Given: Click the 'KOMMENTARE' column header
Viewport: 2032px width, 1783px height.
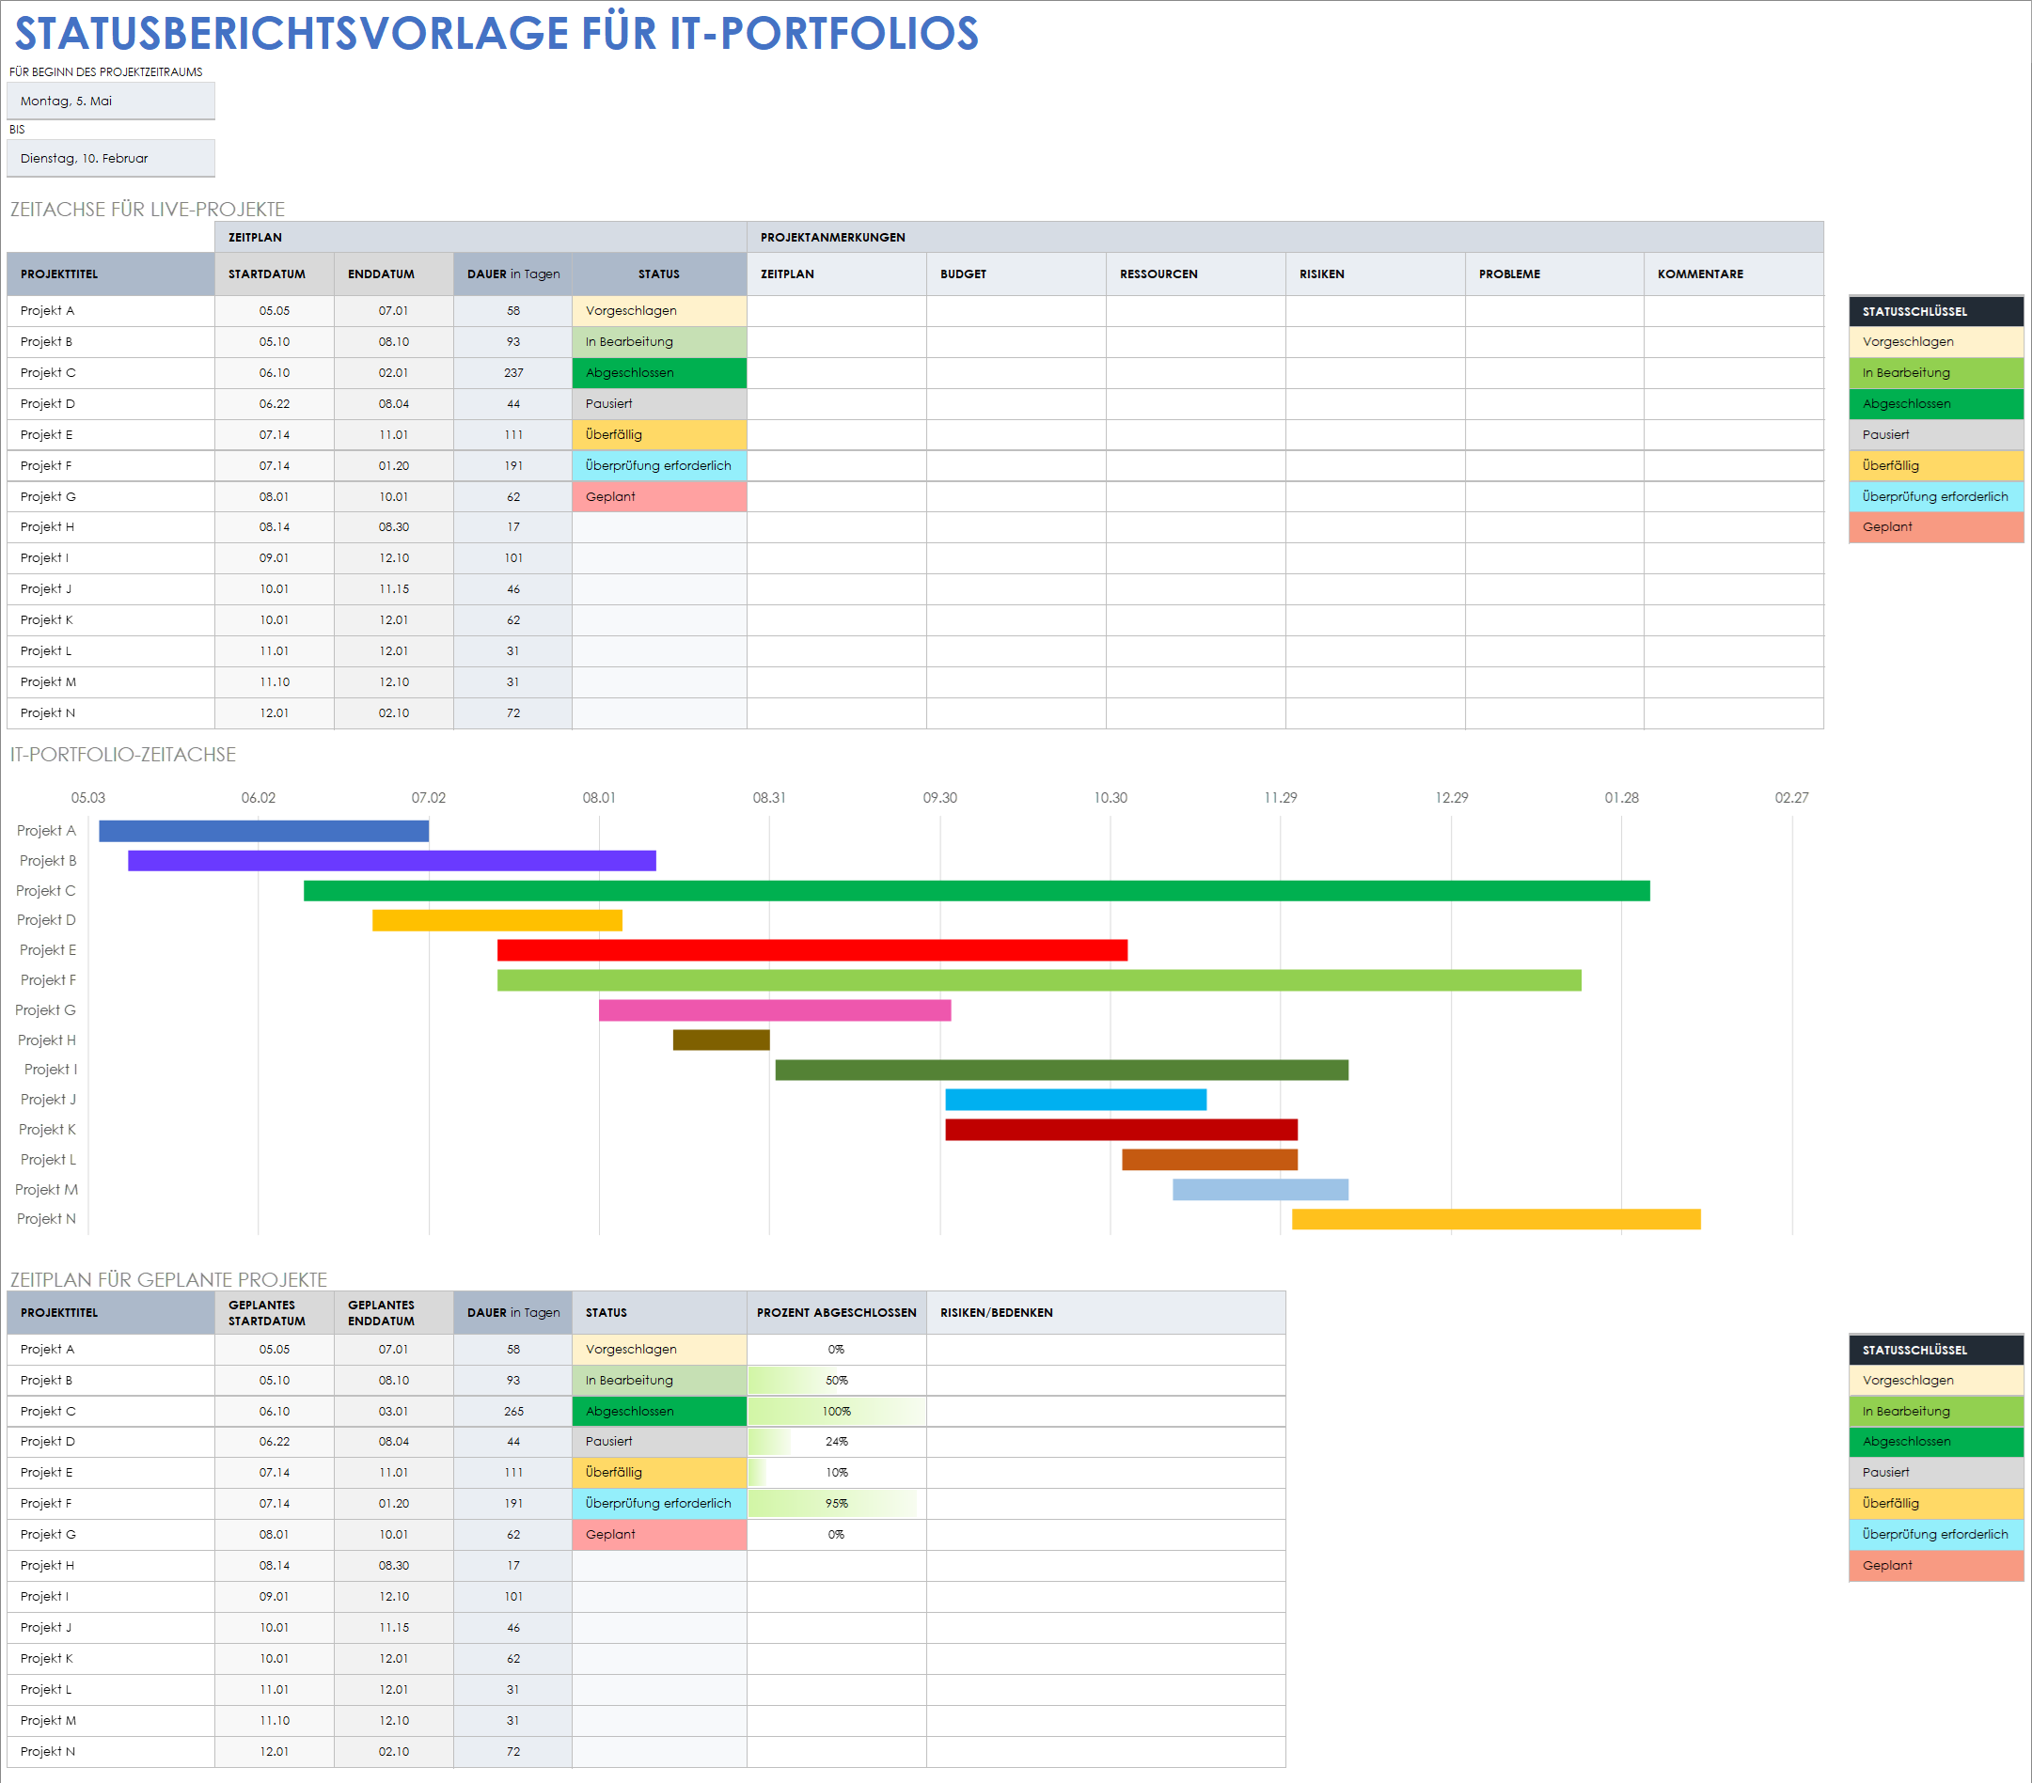Looking at the screenshot, I should point(1734,274).
